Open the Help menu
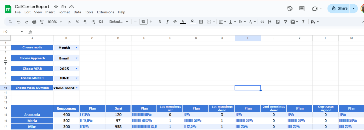The image size is (364, 130). pos(122,12)
